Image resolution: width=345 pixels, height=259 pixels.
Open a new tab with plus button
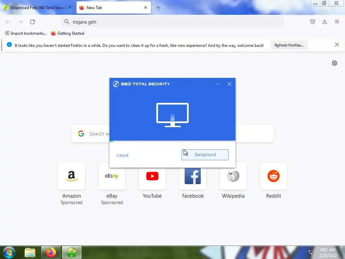[x=158, y=8]
